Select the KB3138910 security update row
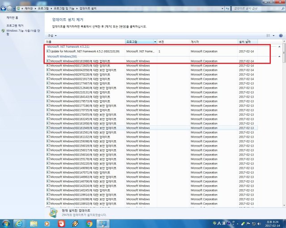Viewport: 286px width, 228px height. click(x=151, y=204)
